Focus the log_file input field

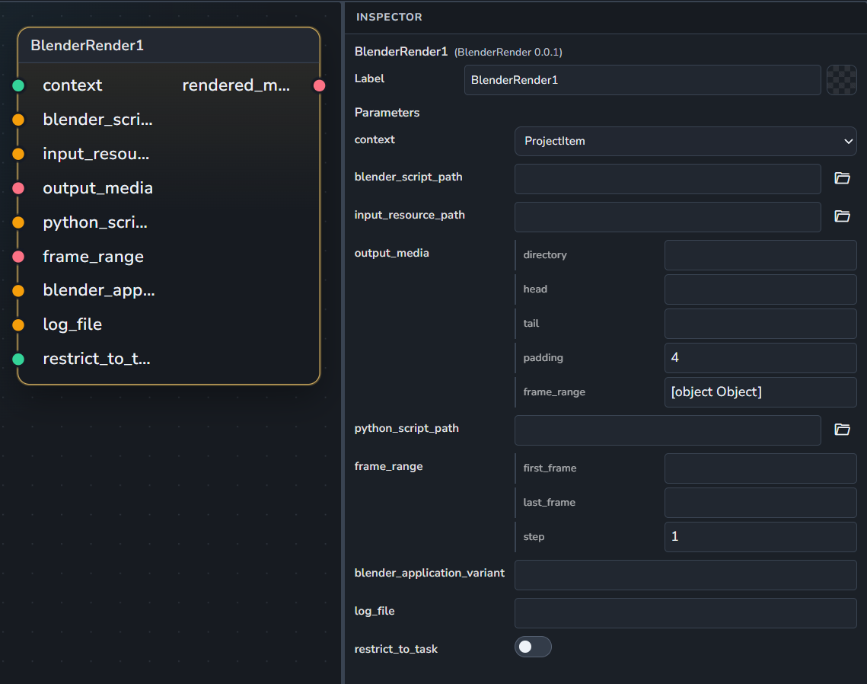685,613
